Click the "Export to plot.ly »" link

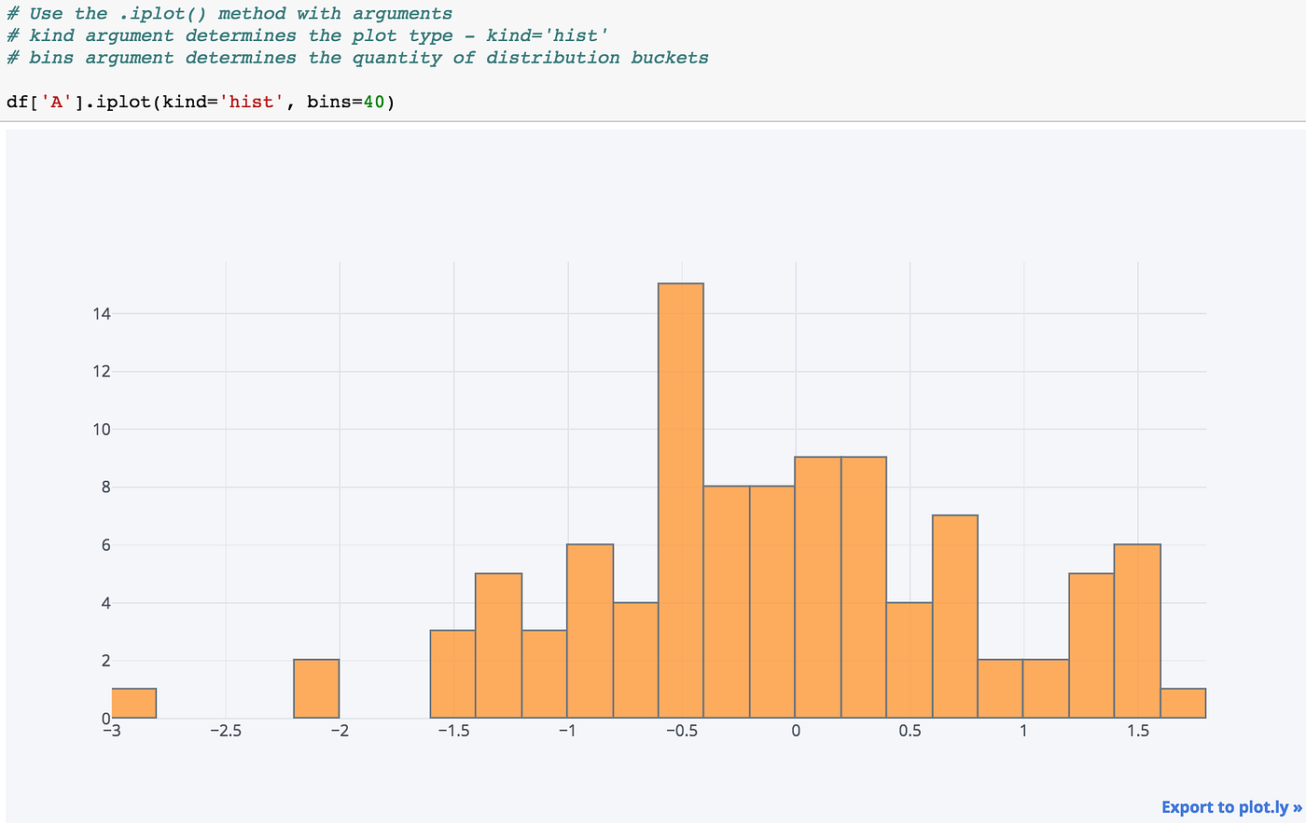click(x=1230, y=806)
